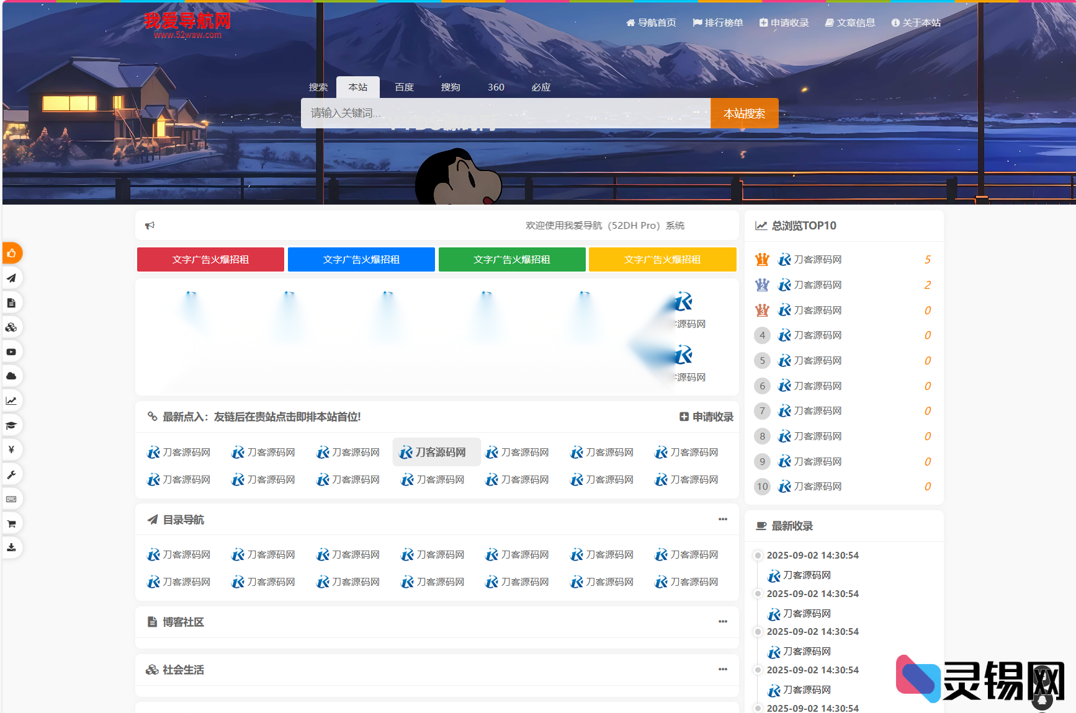The width and height of the screenshot is (1076, 713).
Task: Expand the 目录导航 section more menu
Action: [722, 520]
